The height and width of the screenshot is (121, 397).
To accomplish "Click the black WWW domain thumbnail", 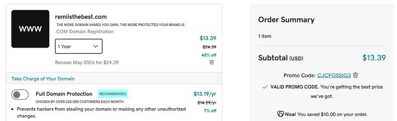I will (x=30, y=29).
